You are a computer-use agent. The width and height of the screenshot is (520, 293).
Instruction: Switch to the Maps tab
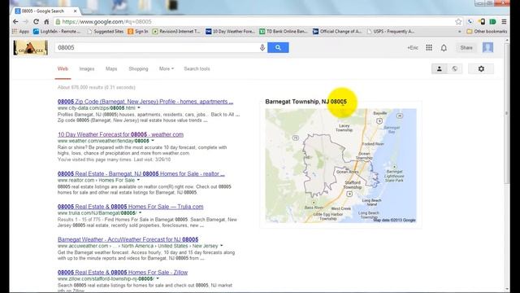(x=111, y=68)
